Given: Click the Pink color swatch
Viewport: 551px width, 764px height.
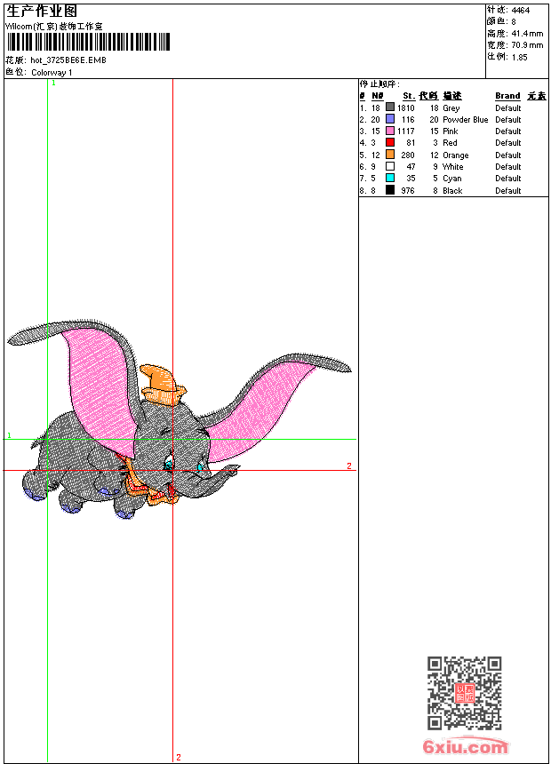Looking at the screenshot, I should click(x=390, y=131).
